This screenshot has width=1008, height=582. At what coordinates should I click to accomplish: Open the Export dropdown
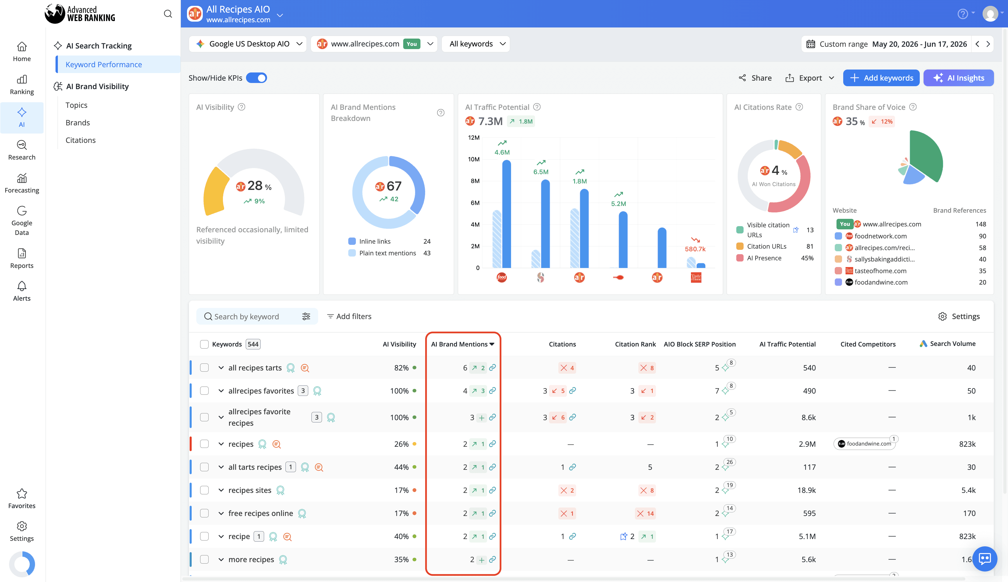click(x=810, y=78)
